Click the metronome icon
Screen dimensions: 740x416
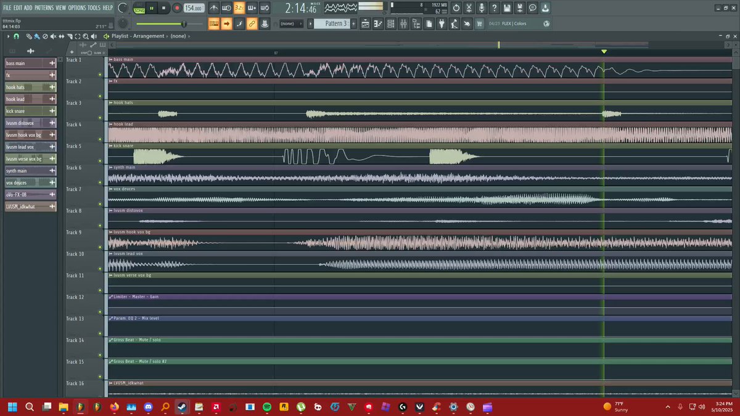(213, 8)
